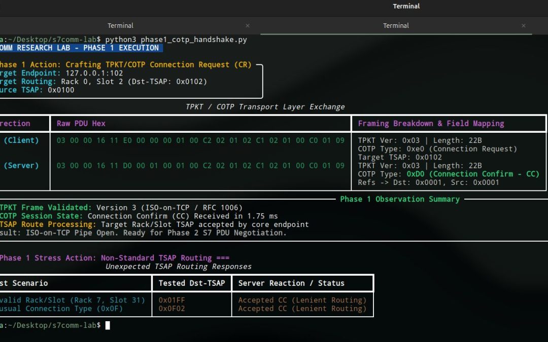This screenshot has height=342, width=548.
Task: Click the Terminal window title
Action: click(x=406, y=6)
